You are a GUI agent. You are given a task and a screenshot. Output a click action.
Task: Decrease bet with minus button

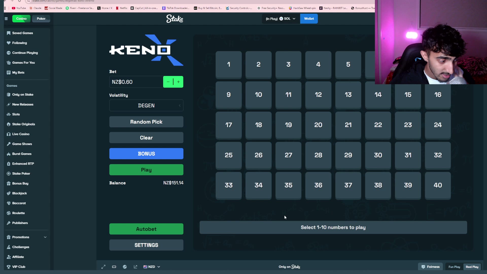[168, 82]
